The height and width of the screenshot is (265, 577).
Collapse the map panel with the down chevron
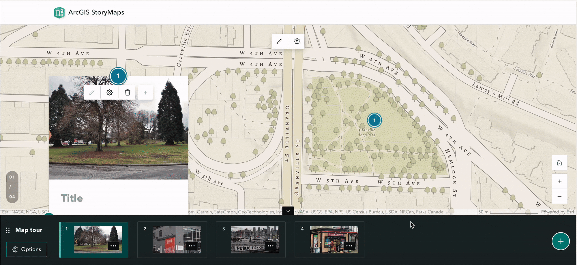click(288, 211)
